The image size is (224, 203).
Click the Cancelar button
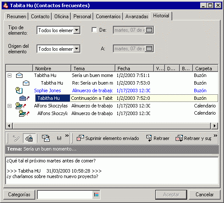[204, 195]
